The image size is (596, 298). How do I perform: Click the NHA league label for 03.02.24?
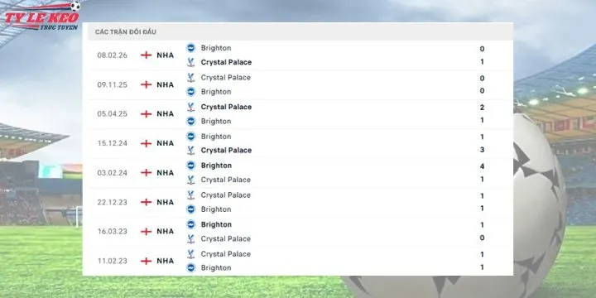166,172
